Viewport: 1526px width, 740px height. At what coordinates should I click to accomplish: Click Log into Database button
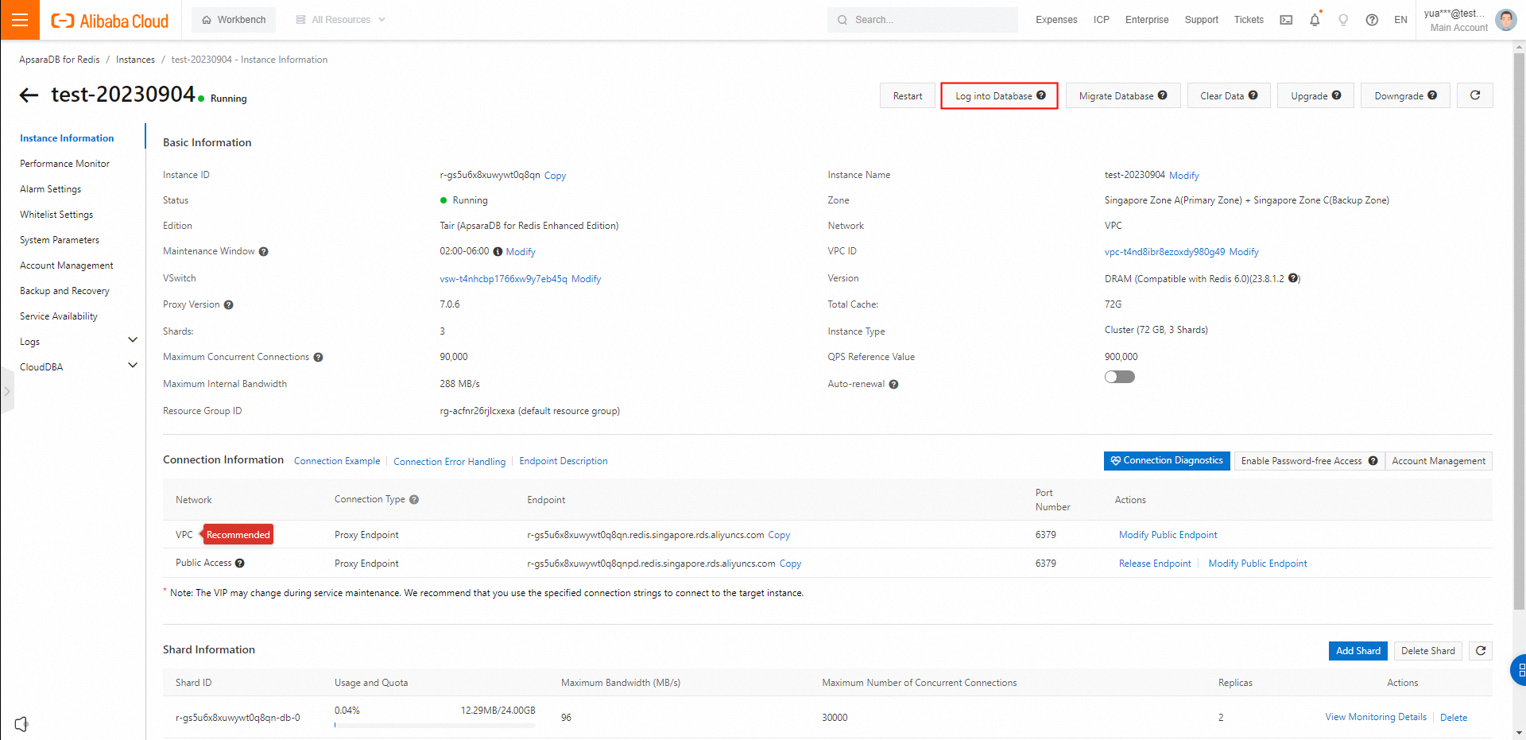click(x=999, y=95)
